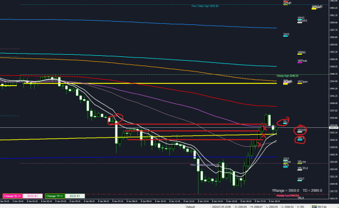Click the Weekly High label near dashed line
Viewport: 339px width, 208px height.
pyautogui.click(x=287, y=76)
